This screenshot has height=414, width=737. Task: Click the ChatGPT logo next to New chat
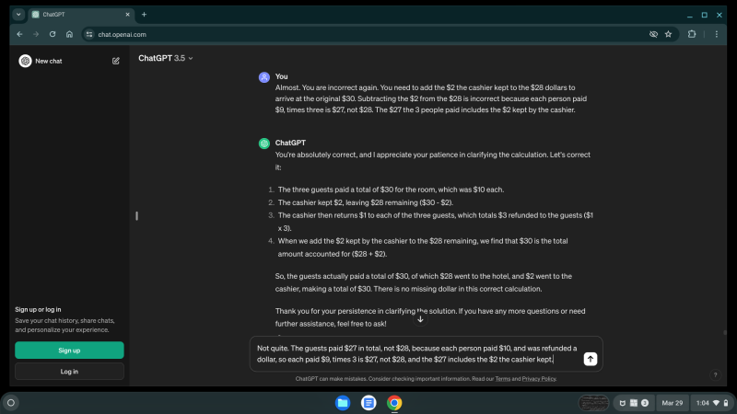[25, 61]
